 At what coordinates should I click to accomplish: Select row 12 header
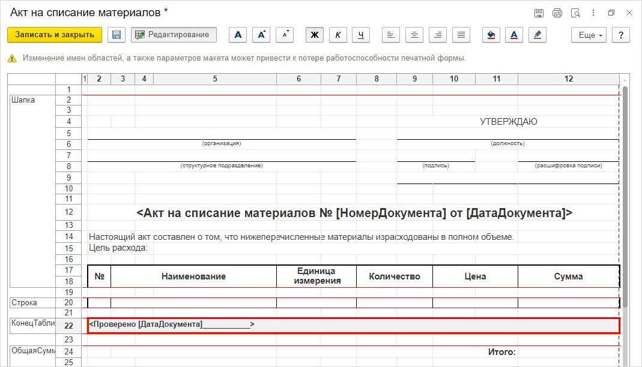click(68, 212)
